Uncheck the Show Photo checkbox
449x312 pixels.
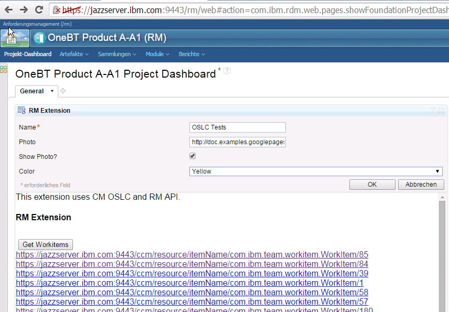tap(193, 156)
